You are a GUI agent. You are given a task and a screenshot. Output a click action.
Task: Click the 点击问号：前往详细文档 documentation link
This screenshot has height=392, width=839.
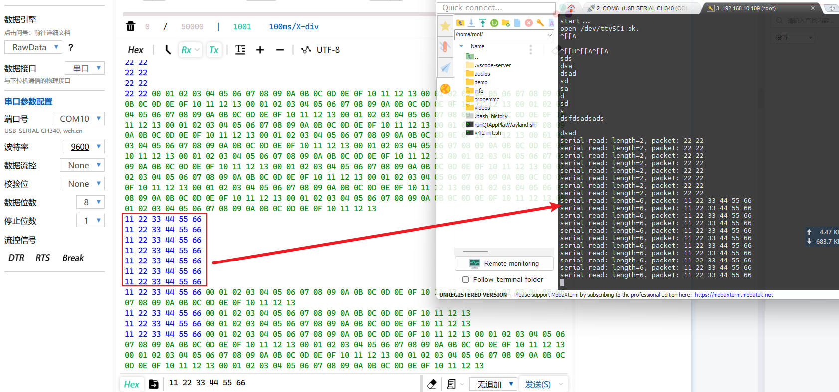[x=37, y=33]
